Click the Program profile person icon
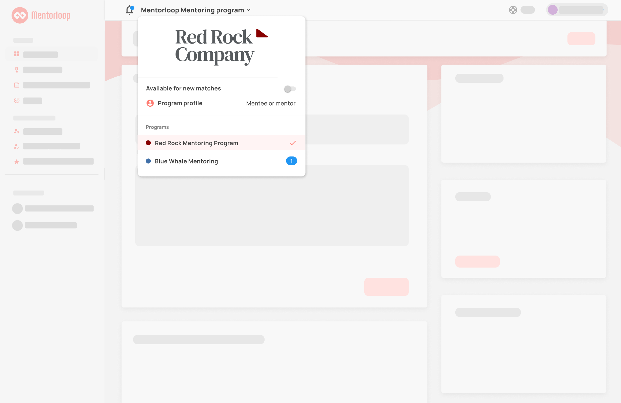Screen dimensions: 621x403 coord(150,103)
